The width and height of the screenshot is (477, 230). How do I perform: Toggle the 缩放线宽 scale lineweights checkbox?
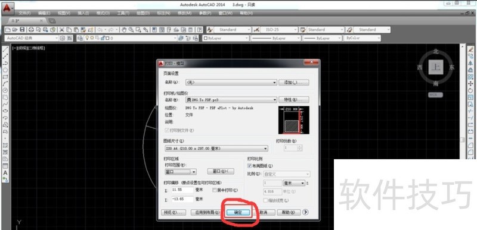click(265, 200)
